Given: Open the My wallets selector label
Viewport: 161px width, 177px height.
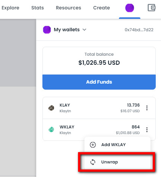Looking at the screenshot, I should 67,30.
